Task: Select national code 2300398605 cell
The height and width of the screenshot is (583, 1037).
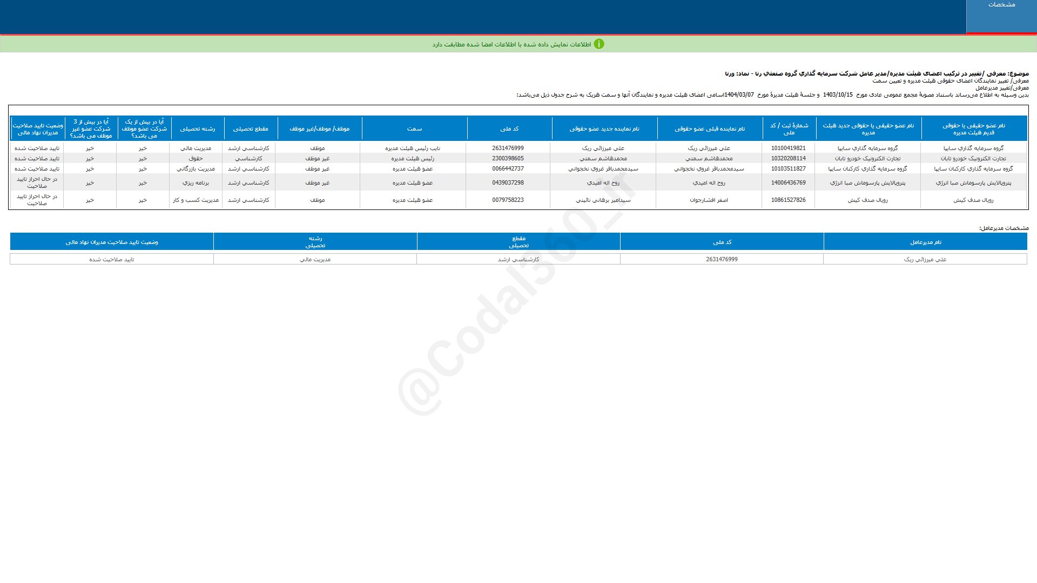Action: click(x=508, y=159)
